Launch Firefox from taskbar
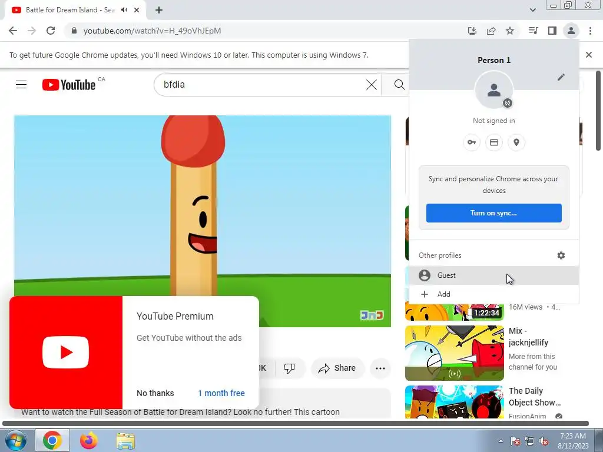Viewport: 603px width, 452px height. (x=89, y=440)
